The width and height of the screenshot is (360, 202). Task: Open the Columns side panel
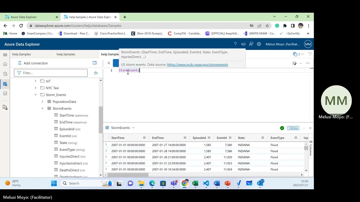click(311, 148)
